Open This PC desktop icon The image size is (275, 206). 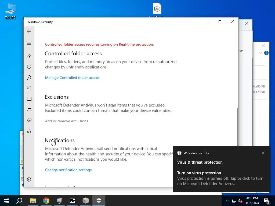(x=10, y=11)
